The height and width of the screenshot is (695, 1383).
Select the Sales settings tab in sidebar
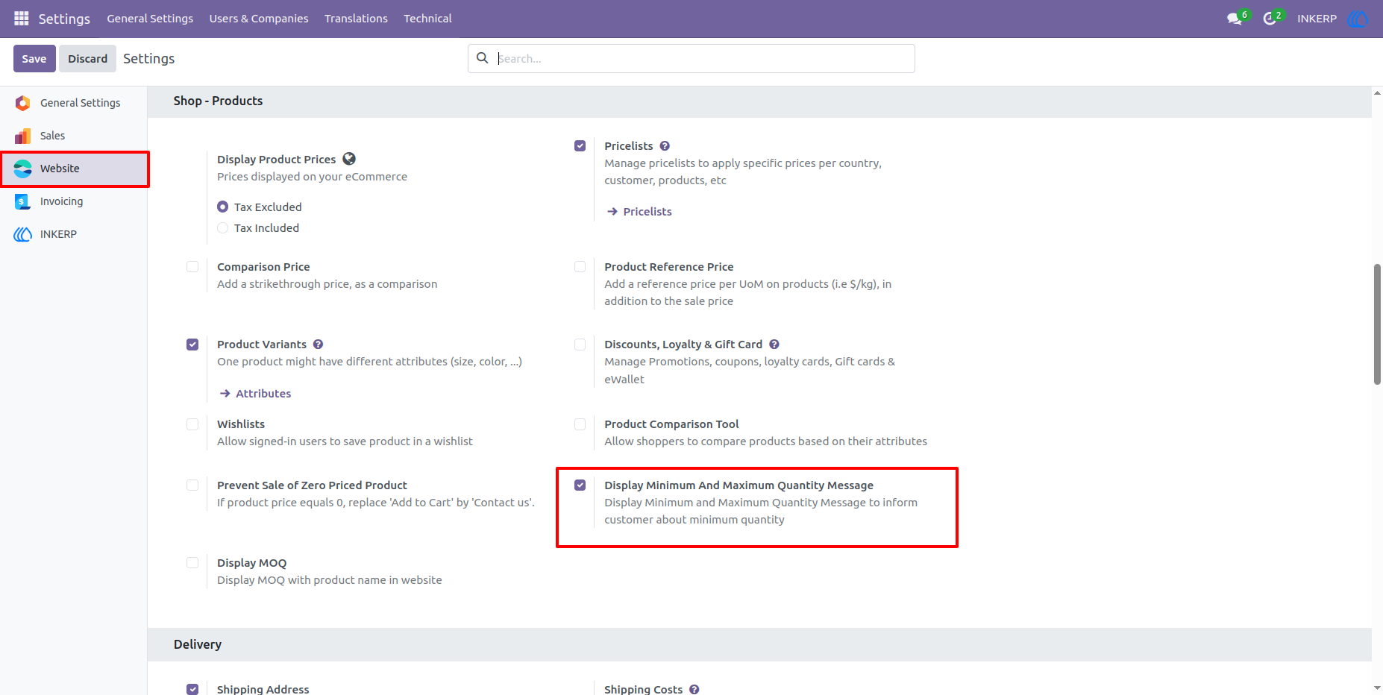(74, 136)
